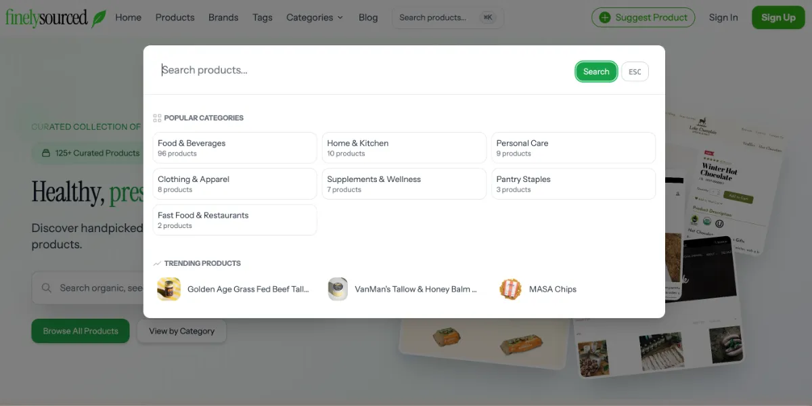Click the plus icon in Suggest Product
This screenshot has width=812, height=406.
605,18
